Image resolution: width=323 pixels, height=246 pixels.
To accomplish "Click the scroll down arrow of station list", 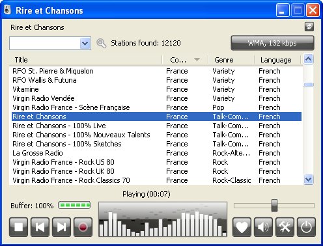I will [x=309, y=180].
